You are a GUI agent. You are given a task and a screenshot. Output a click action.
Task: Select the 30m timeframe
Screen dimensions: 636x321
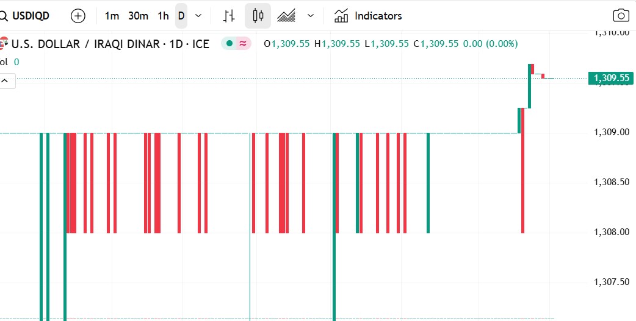click(138, 16)
